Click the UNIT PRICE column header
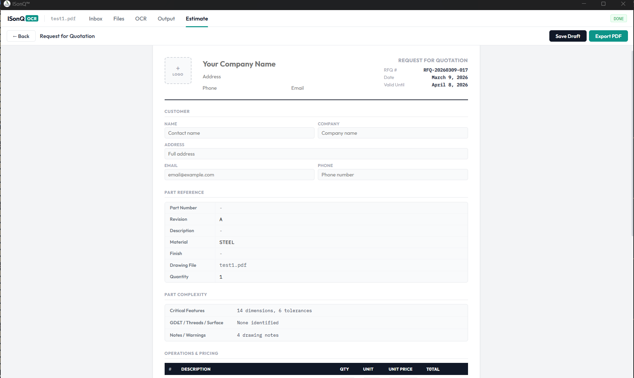The image size is (634, 378). coord(400,369)
